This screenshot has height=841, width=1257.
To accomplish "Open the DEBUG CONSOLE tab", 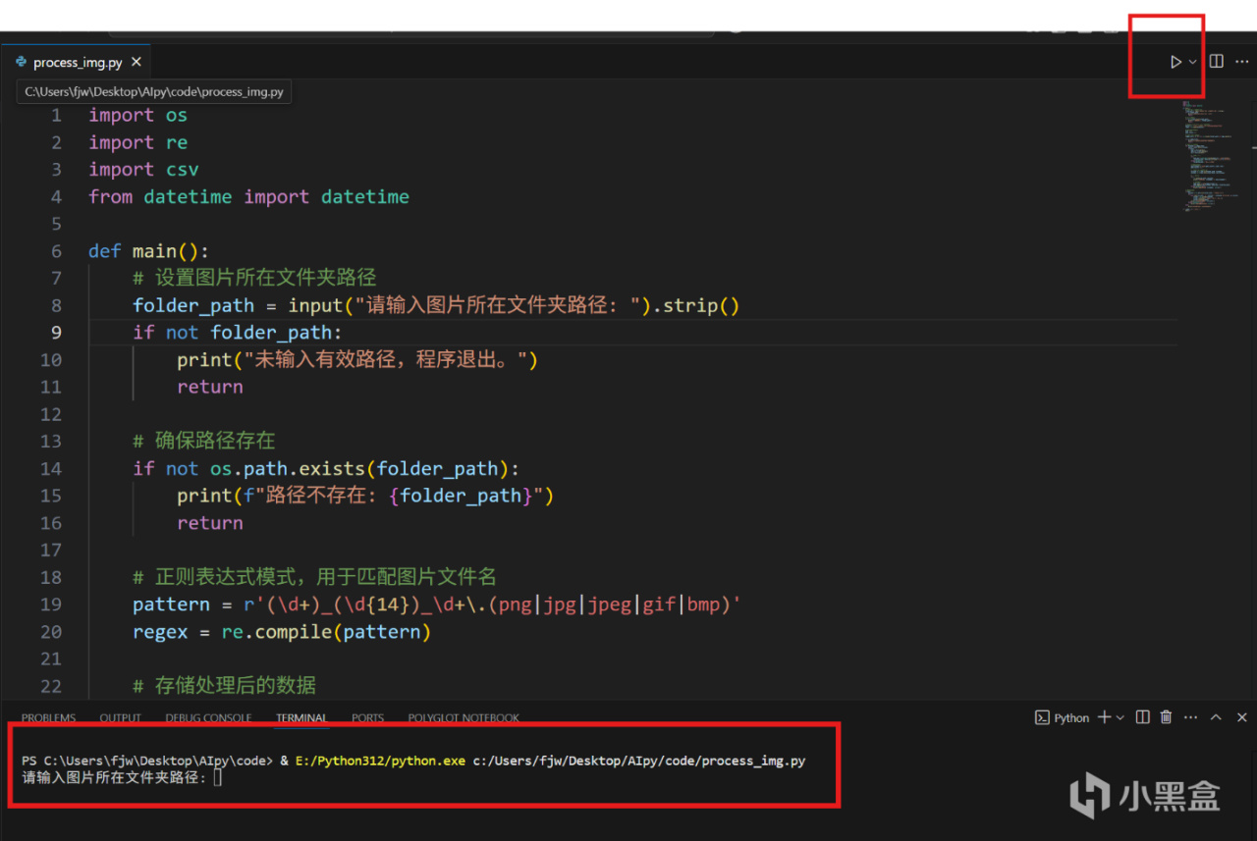I will coord(208,717).
